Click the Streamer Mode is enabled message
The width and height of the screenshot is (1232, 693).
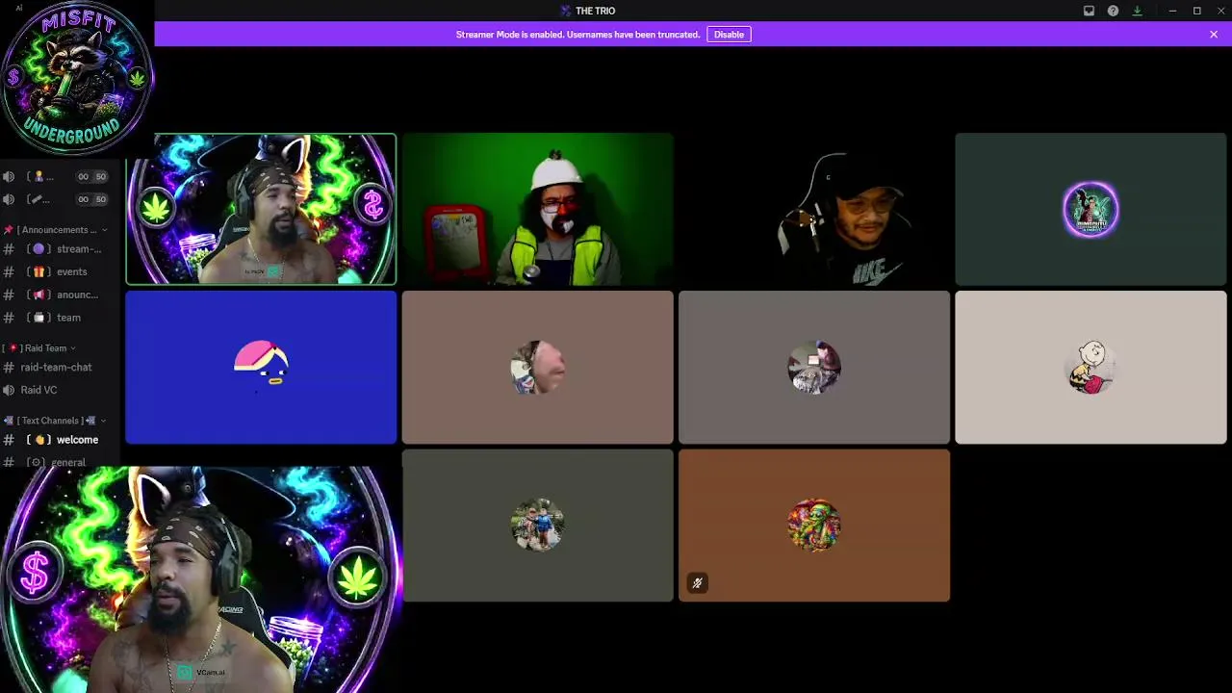(x=577, y=35)
